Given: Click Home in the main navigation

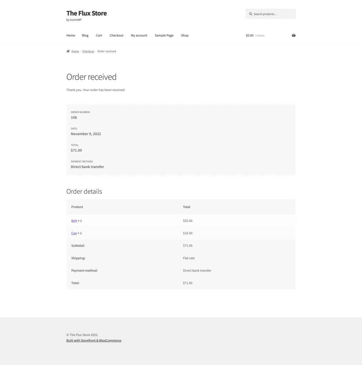Looking at the screenshot, I should point(70,35).
